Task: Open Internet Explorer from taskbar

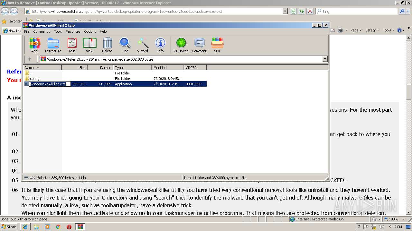Action: point(25,227)
